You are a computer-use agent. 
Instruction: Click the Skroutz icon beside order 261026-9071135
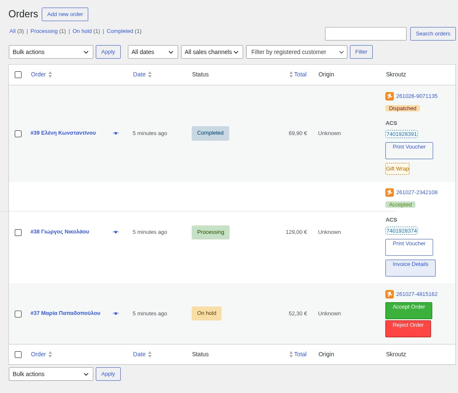click(x=389, y=96)
